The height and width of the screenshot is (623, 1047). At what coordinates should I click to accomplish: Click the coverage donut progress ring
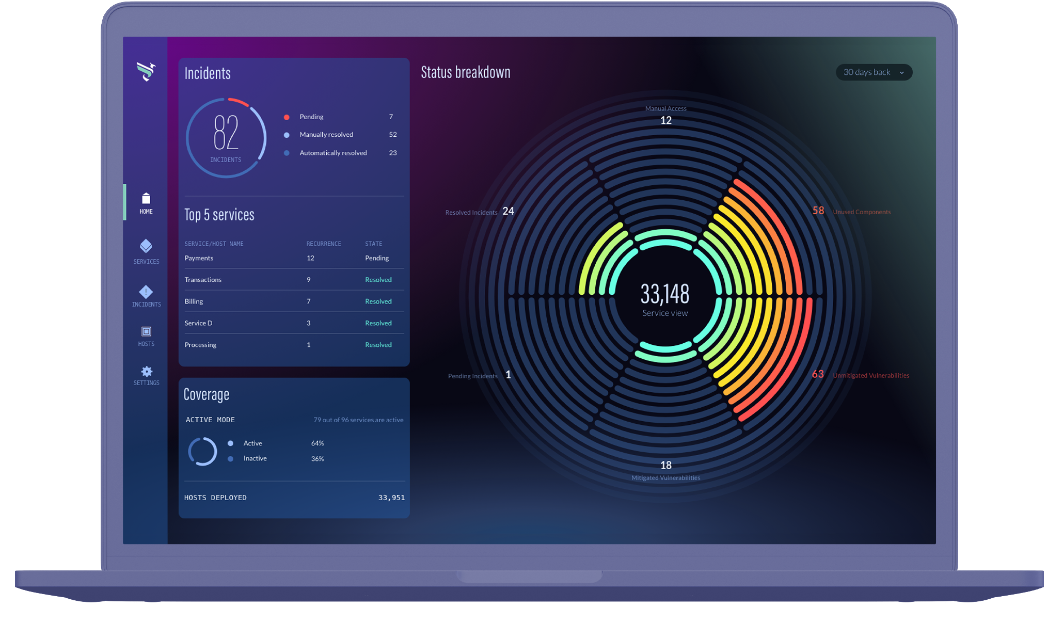click(x=202, y=452)
